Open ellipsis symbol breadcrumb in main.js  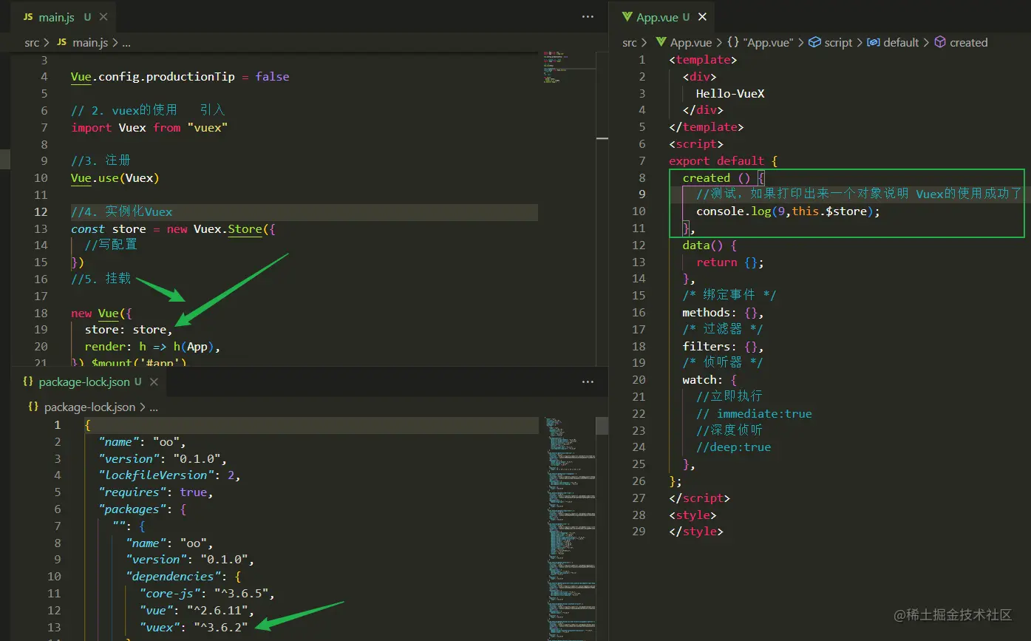point(126,43)
